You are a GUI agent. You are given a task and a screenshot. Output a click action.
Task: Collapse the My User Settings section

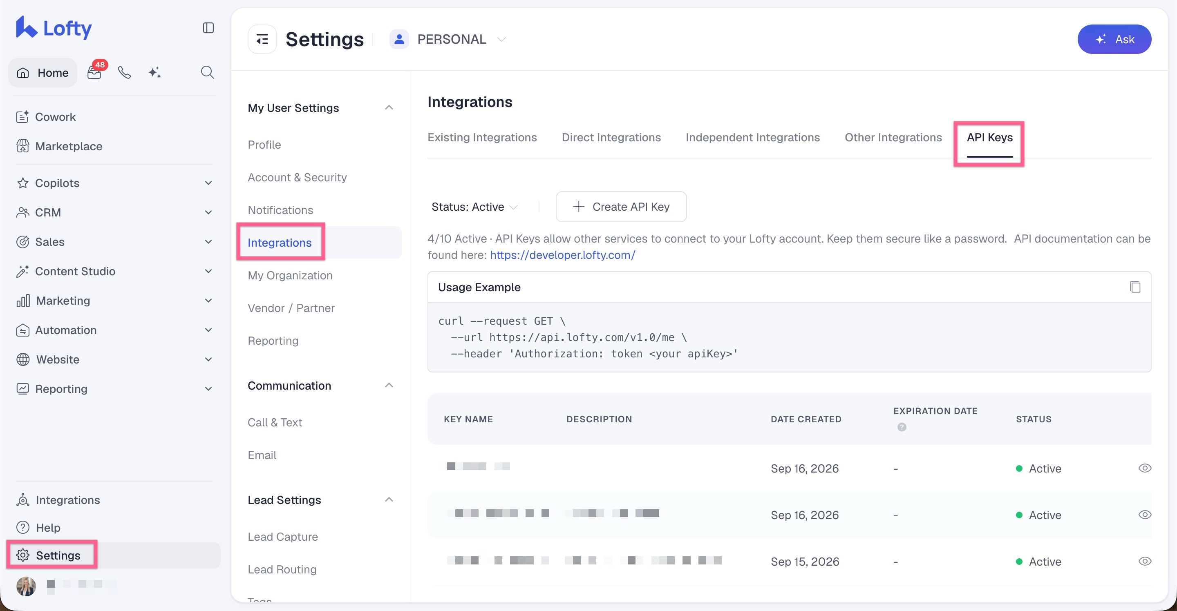point(389,108)
